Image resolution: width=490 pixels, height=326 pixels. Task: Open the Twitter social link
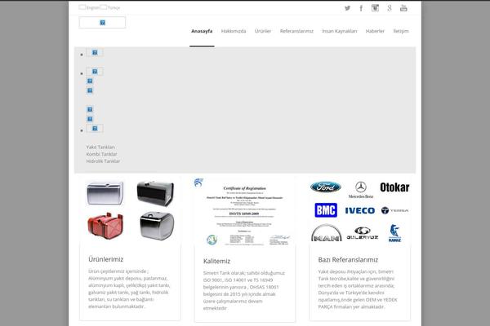(347, 8)
